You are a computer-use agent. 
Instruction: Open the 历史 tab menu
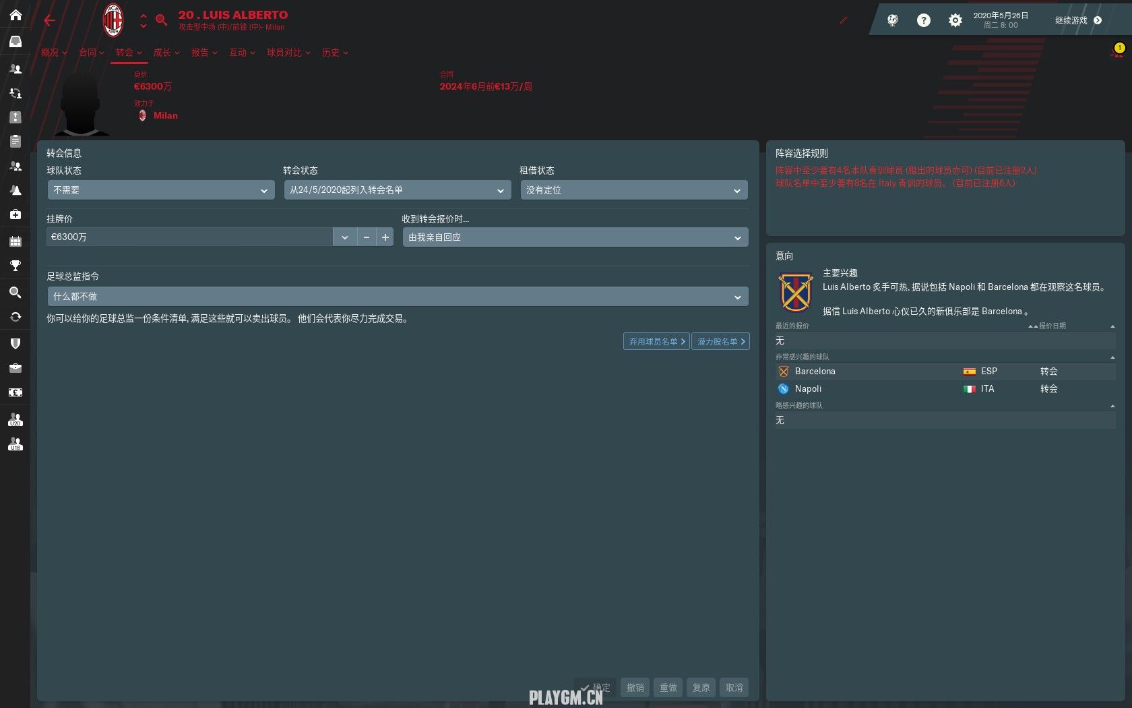point(334,53)
